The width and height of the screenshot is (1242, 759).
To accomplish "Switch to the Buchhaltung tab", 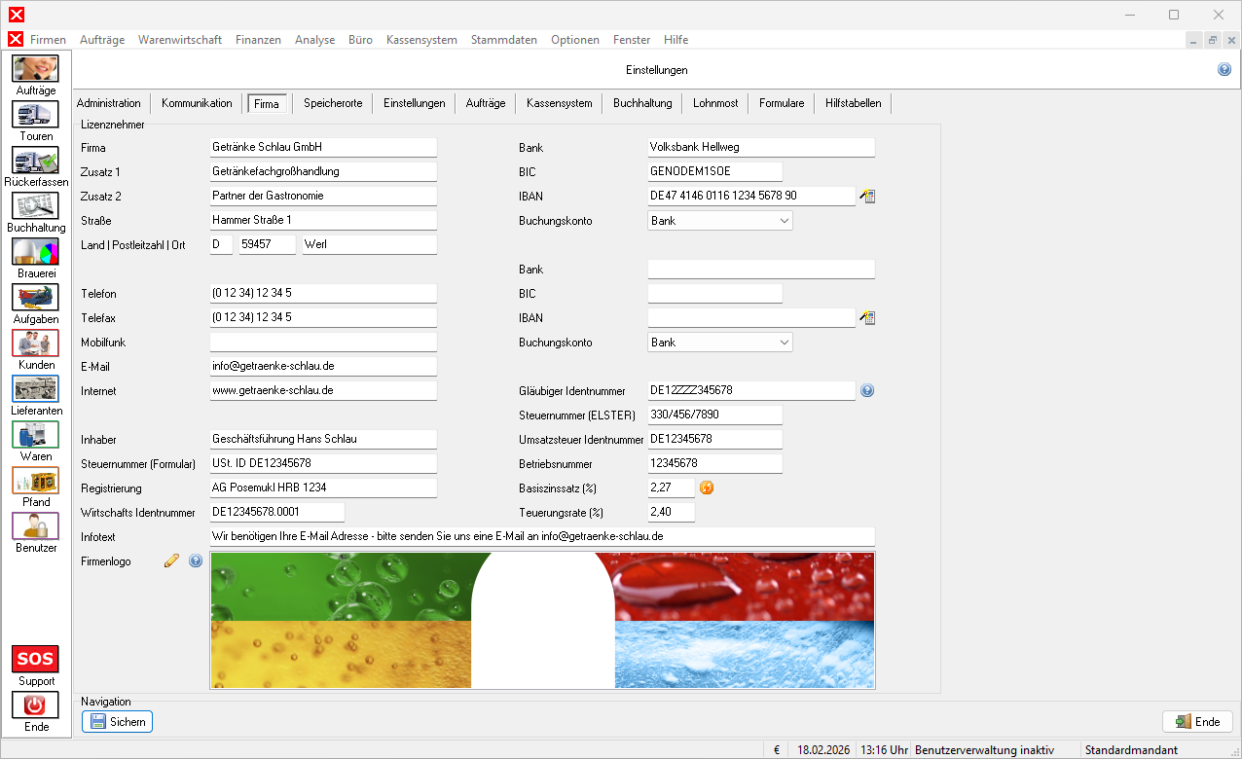I will point(641,103).
